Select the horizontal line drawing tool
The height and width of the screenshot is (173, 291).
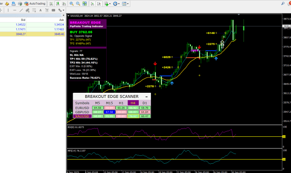[x=15, y=10]
